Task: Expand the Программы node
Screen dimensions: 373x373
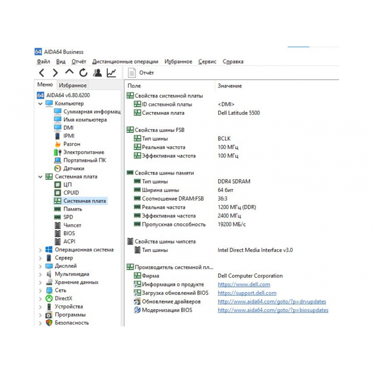Action: [40, 315]
